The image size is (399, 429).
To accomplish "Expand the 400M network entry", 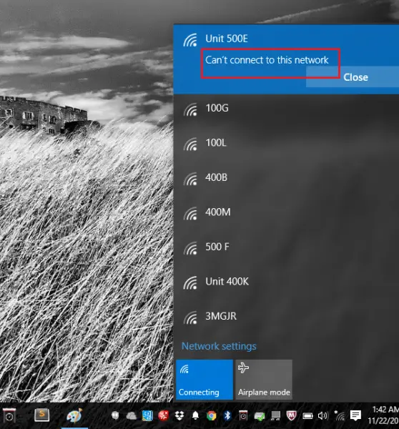I will (286, 212).
